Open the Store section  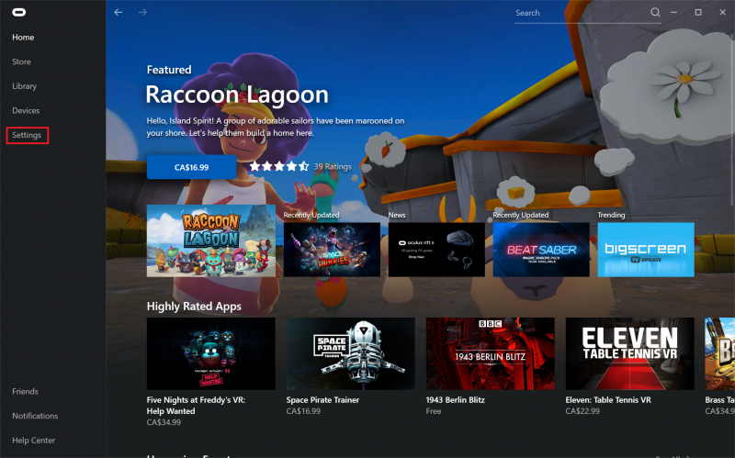[21, 61]
